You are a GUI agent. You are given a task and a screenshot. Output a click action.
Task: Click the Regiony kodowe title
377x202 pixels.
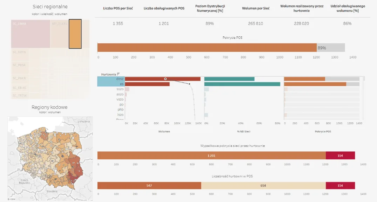click(49, 107)
